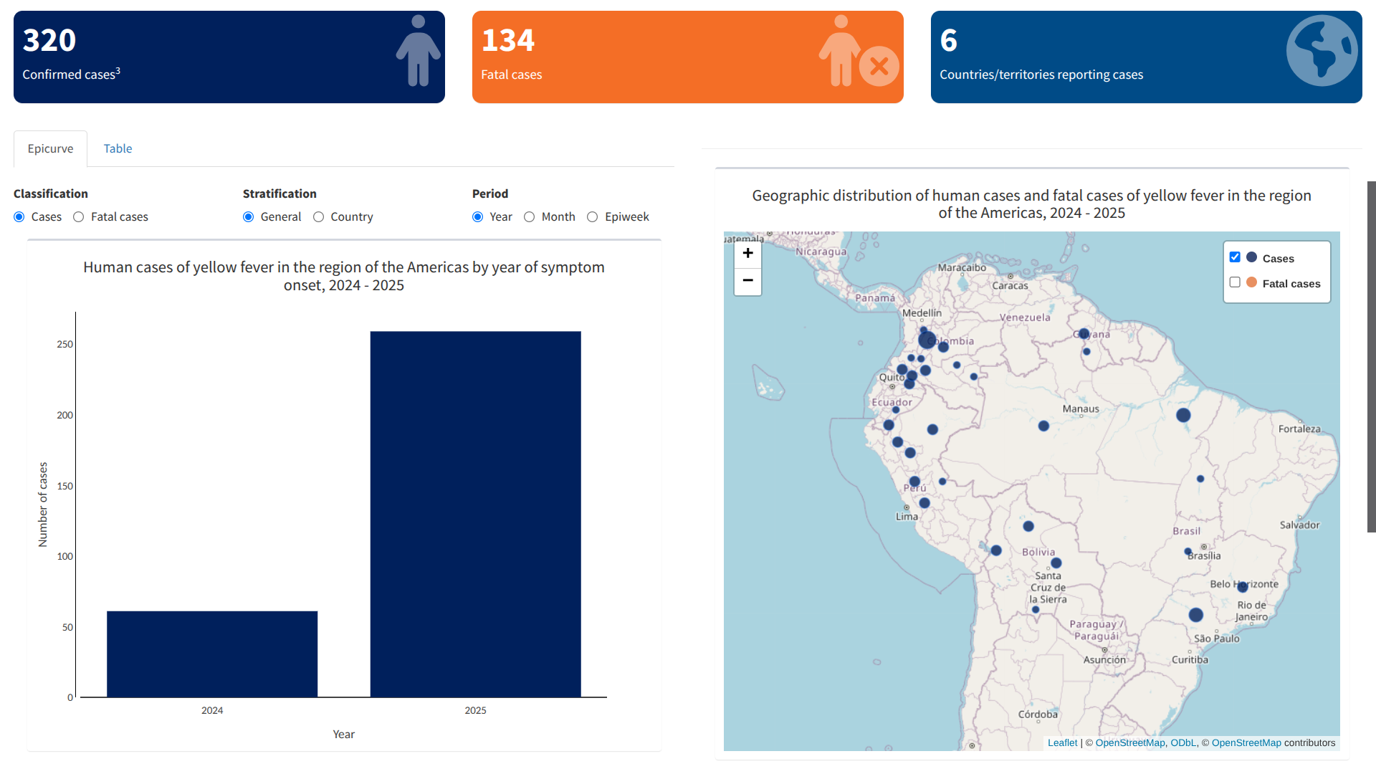
Task: Select Country stratification radio button
Action: 319,217
